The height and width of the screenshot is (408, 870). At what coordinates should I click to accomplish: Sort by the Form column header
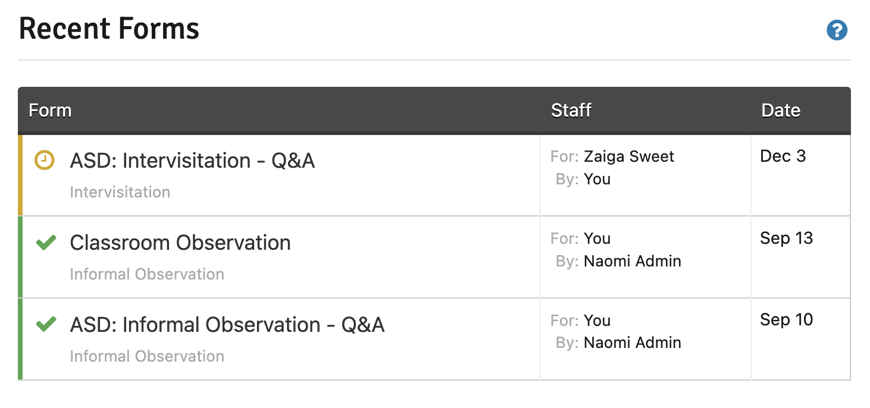click(50, 111)
